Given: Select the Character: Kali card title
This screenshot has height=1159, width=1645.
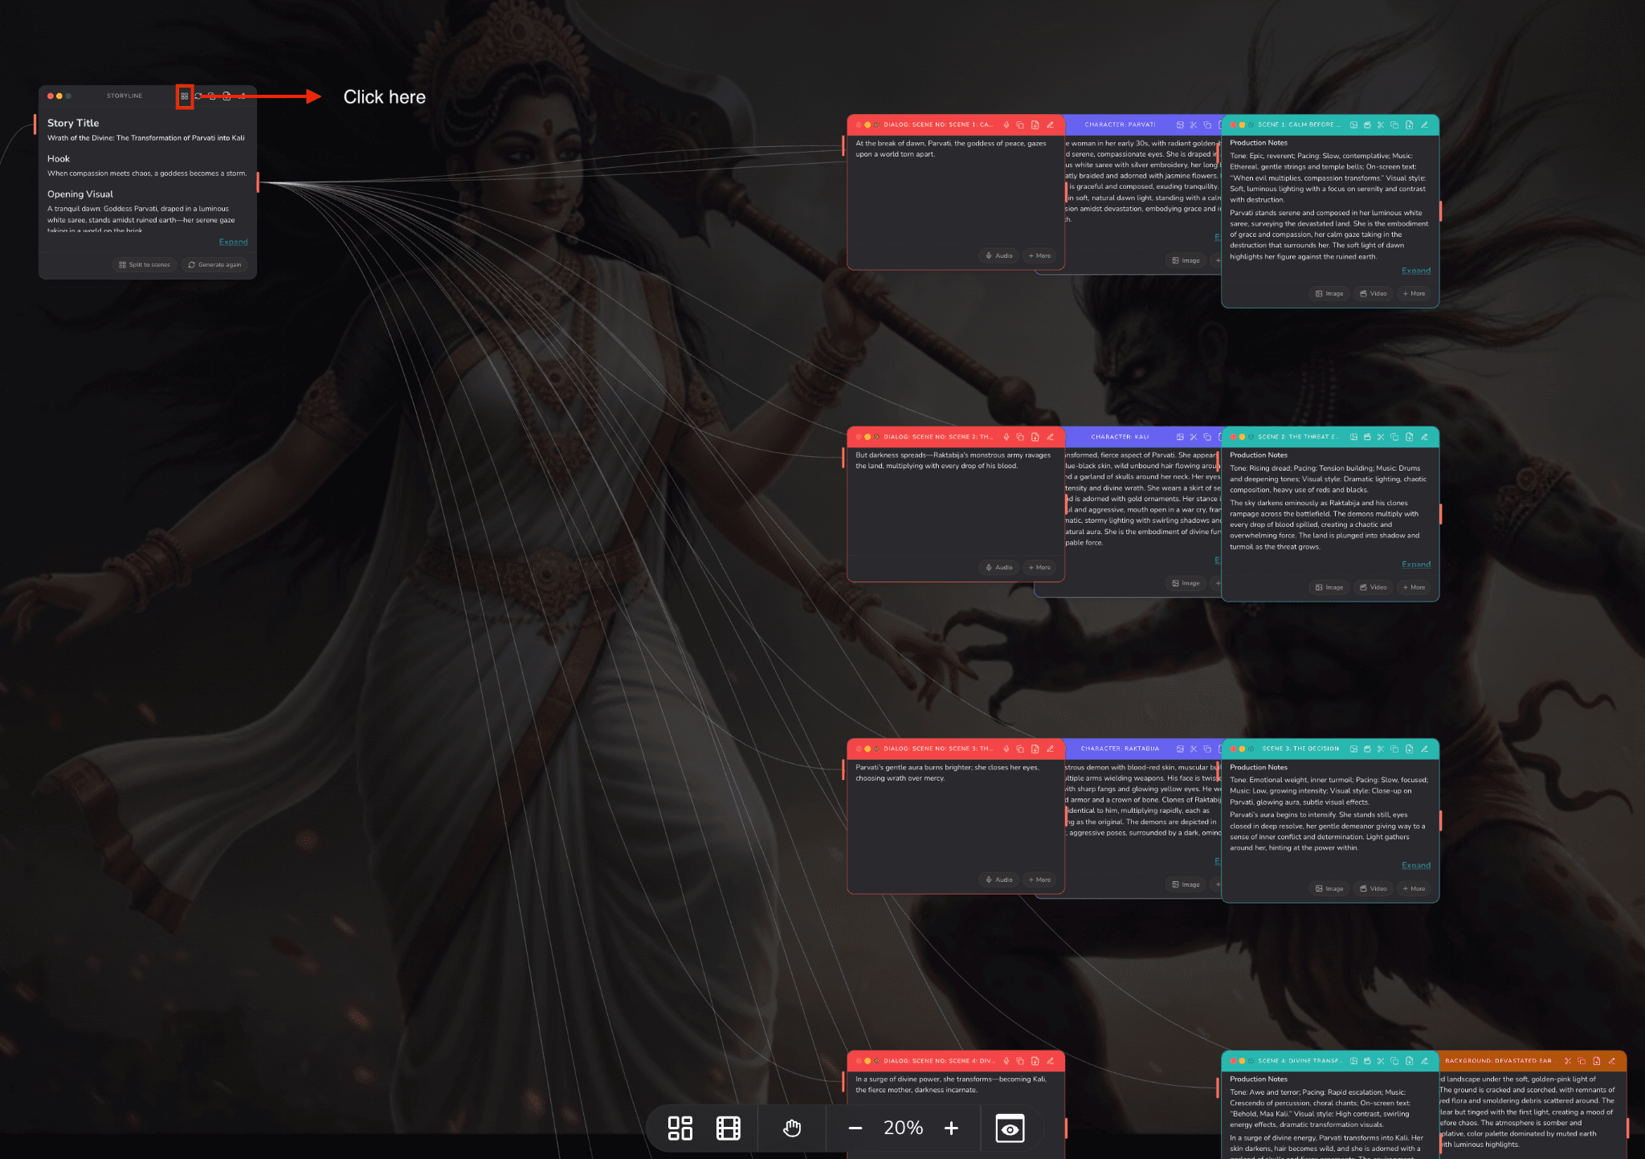Looking at the screenshot, I should point(1120,437).
